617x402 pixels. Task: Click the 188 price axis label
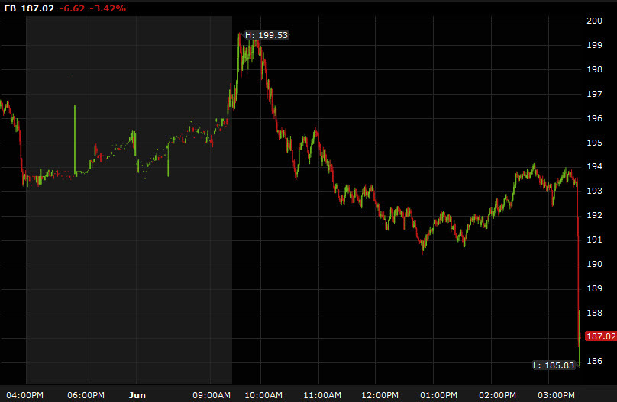(594, 313)
